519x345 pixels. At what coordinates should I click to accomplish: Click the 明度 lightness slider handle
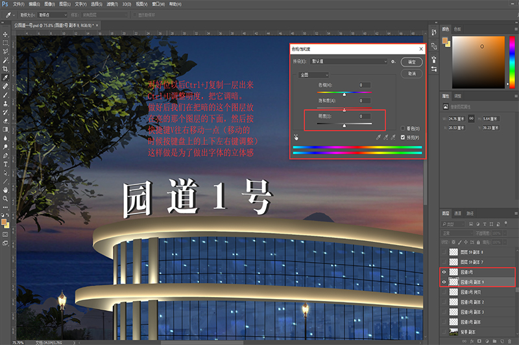[344, 125]
